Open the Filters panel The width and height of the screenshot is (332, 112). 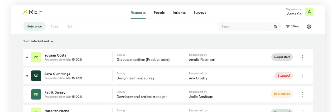coord(293,26)
